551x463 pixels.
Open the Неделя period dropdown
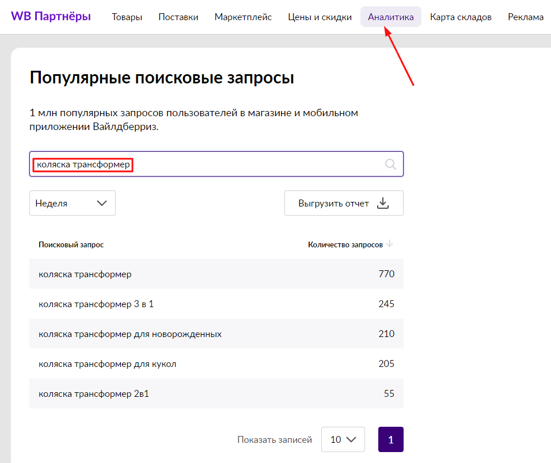(x=72, y=203)
